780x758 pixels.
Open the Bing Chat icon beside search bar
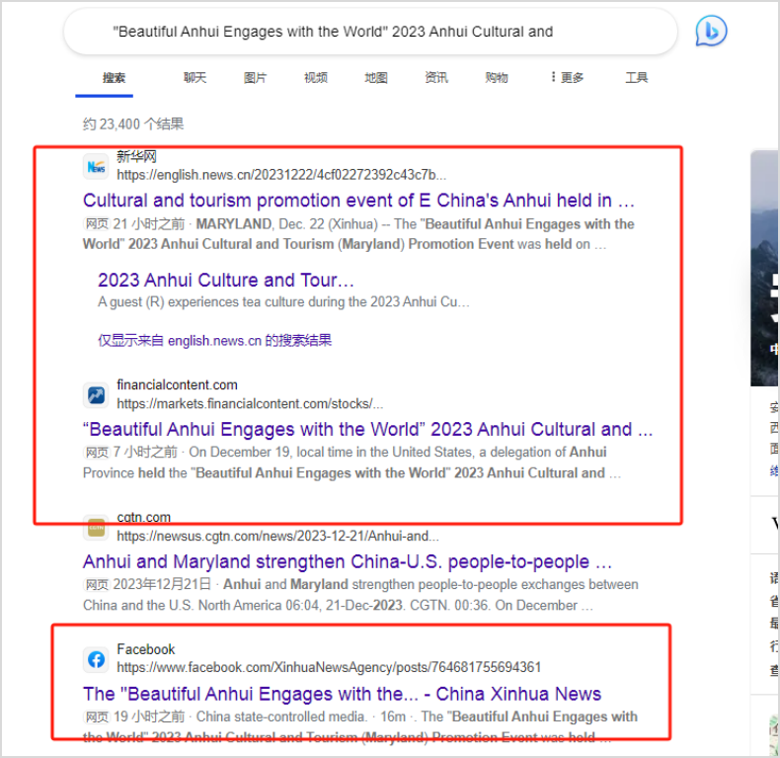[x=711, y=32]
